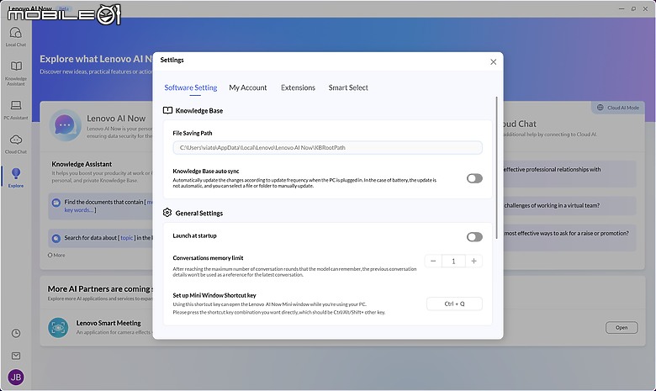Click the 'Knowledge Assistant' card heading
The image size is (656, 391).
coord(82,164)
